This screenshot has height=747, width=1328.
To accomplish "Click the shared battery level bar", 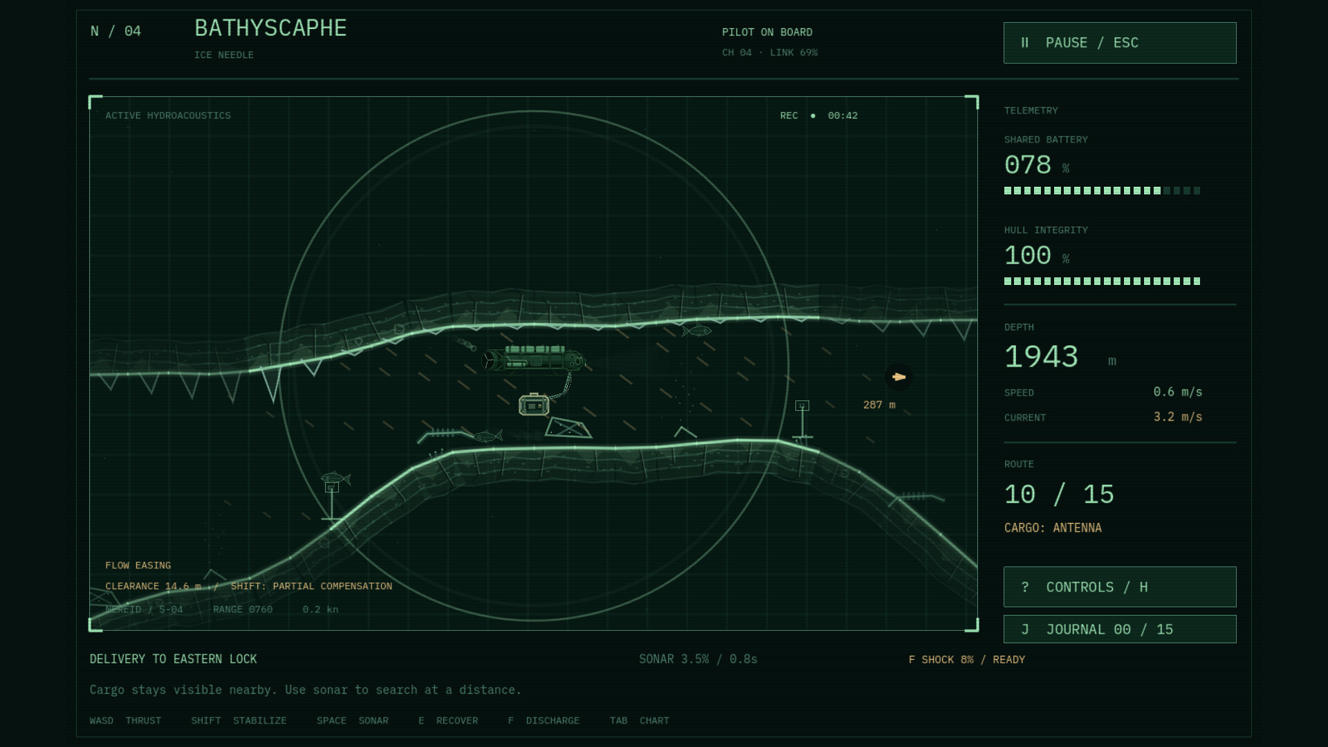I will click(1102, 191).
